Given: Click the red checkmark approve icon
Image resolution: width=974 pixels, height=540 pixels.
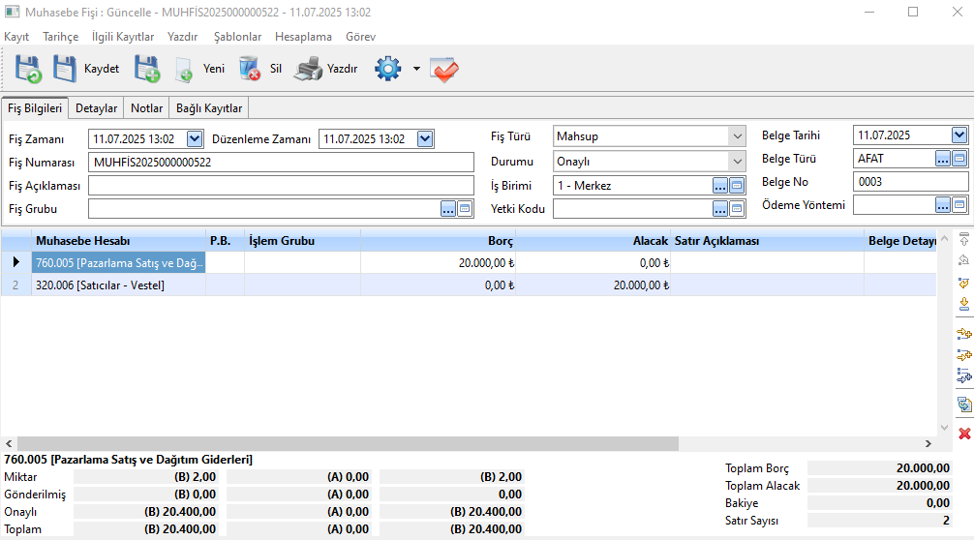Looking at the screenshot, I should [x=444, y=69].
